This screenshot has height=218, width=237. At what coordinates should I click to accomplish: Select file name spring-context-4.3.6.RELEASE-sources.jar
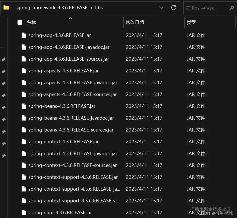tap(73, 165)
